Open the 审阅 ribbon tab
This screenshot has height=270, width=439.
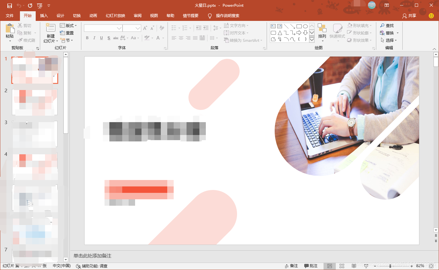pos(138,16)
